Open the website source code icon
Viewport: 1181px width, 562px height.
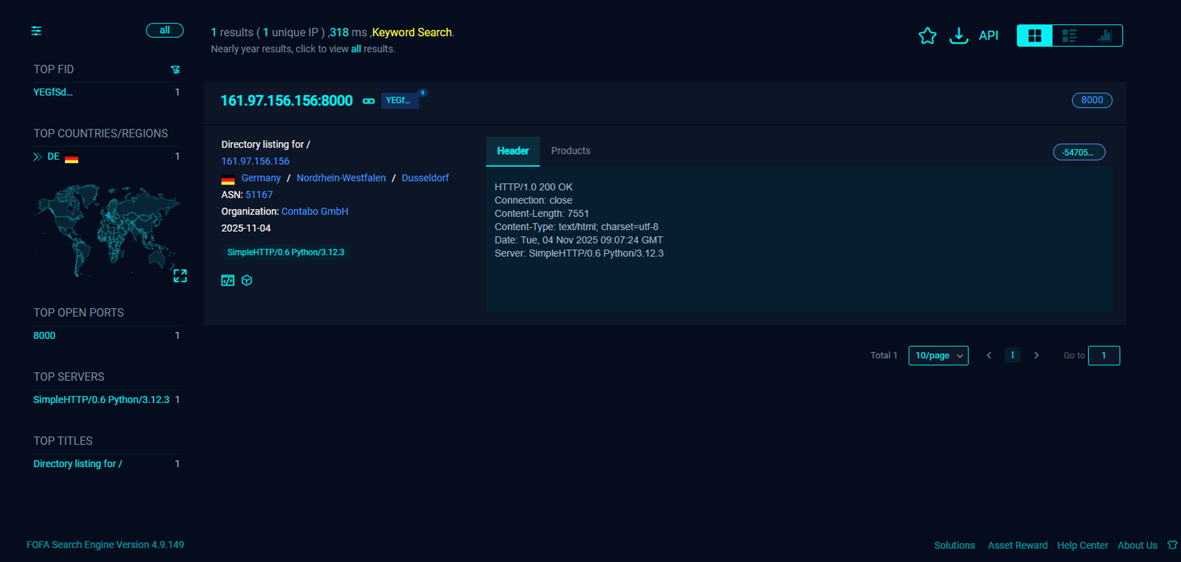coord(228,280)
